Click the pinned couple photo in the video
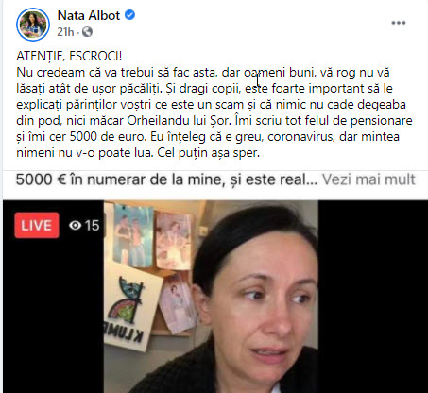Screen dimensions: 428x393 point(133,234)
